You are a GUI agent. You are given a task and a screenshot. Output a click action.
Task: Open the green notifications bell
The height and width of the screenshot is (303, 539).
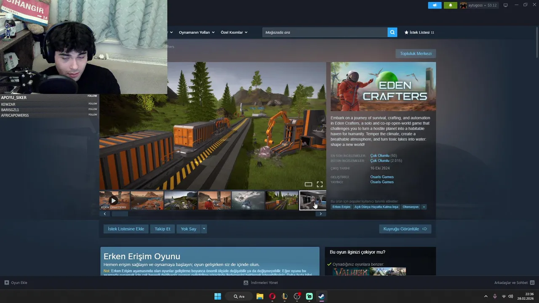click(450, 5)
